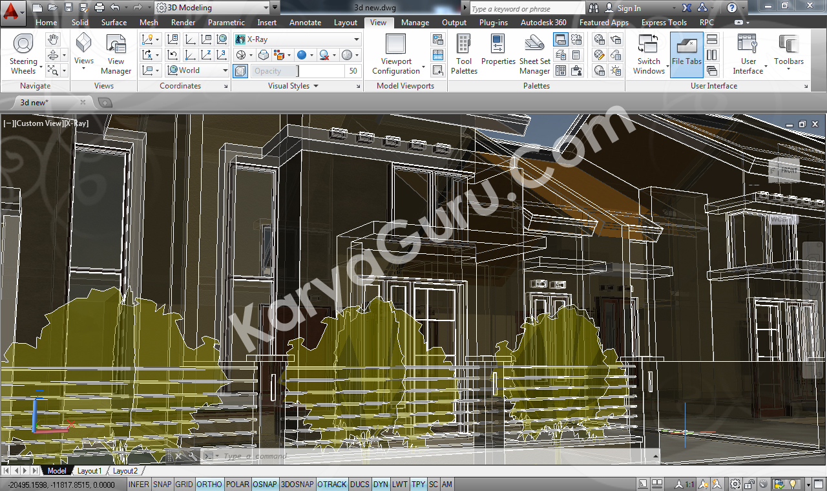Open the X-Ray visual style dropdown
The width and height of the screenshot is (827, 491).
click(297, 39)
